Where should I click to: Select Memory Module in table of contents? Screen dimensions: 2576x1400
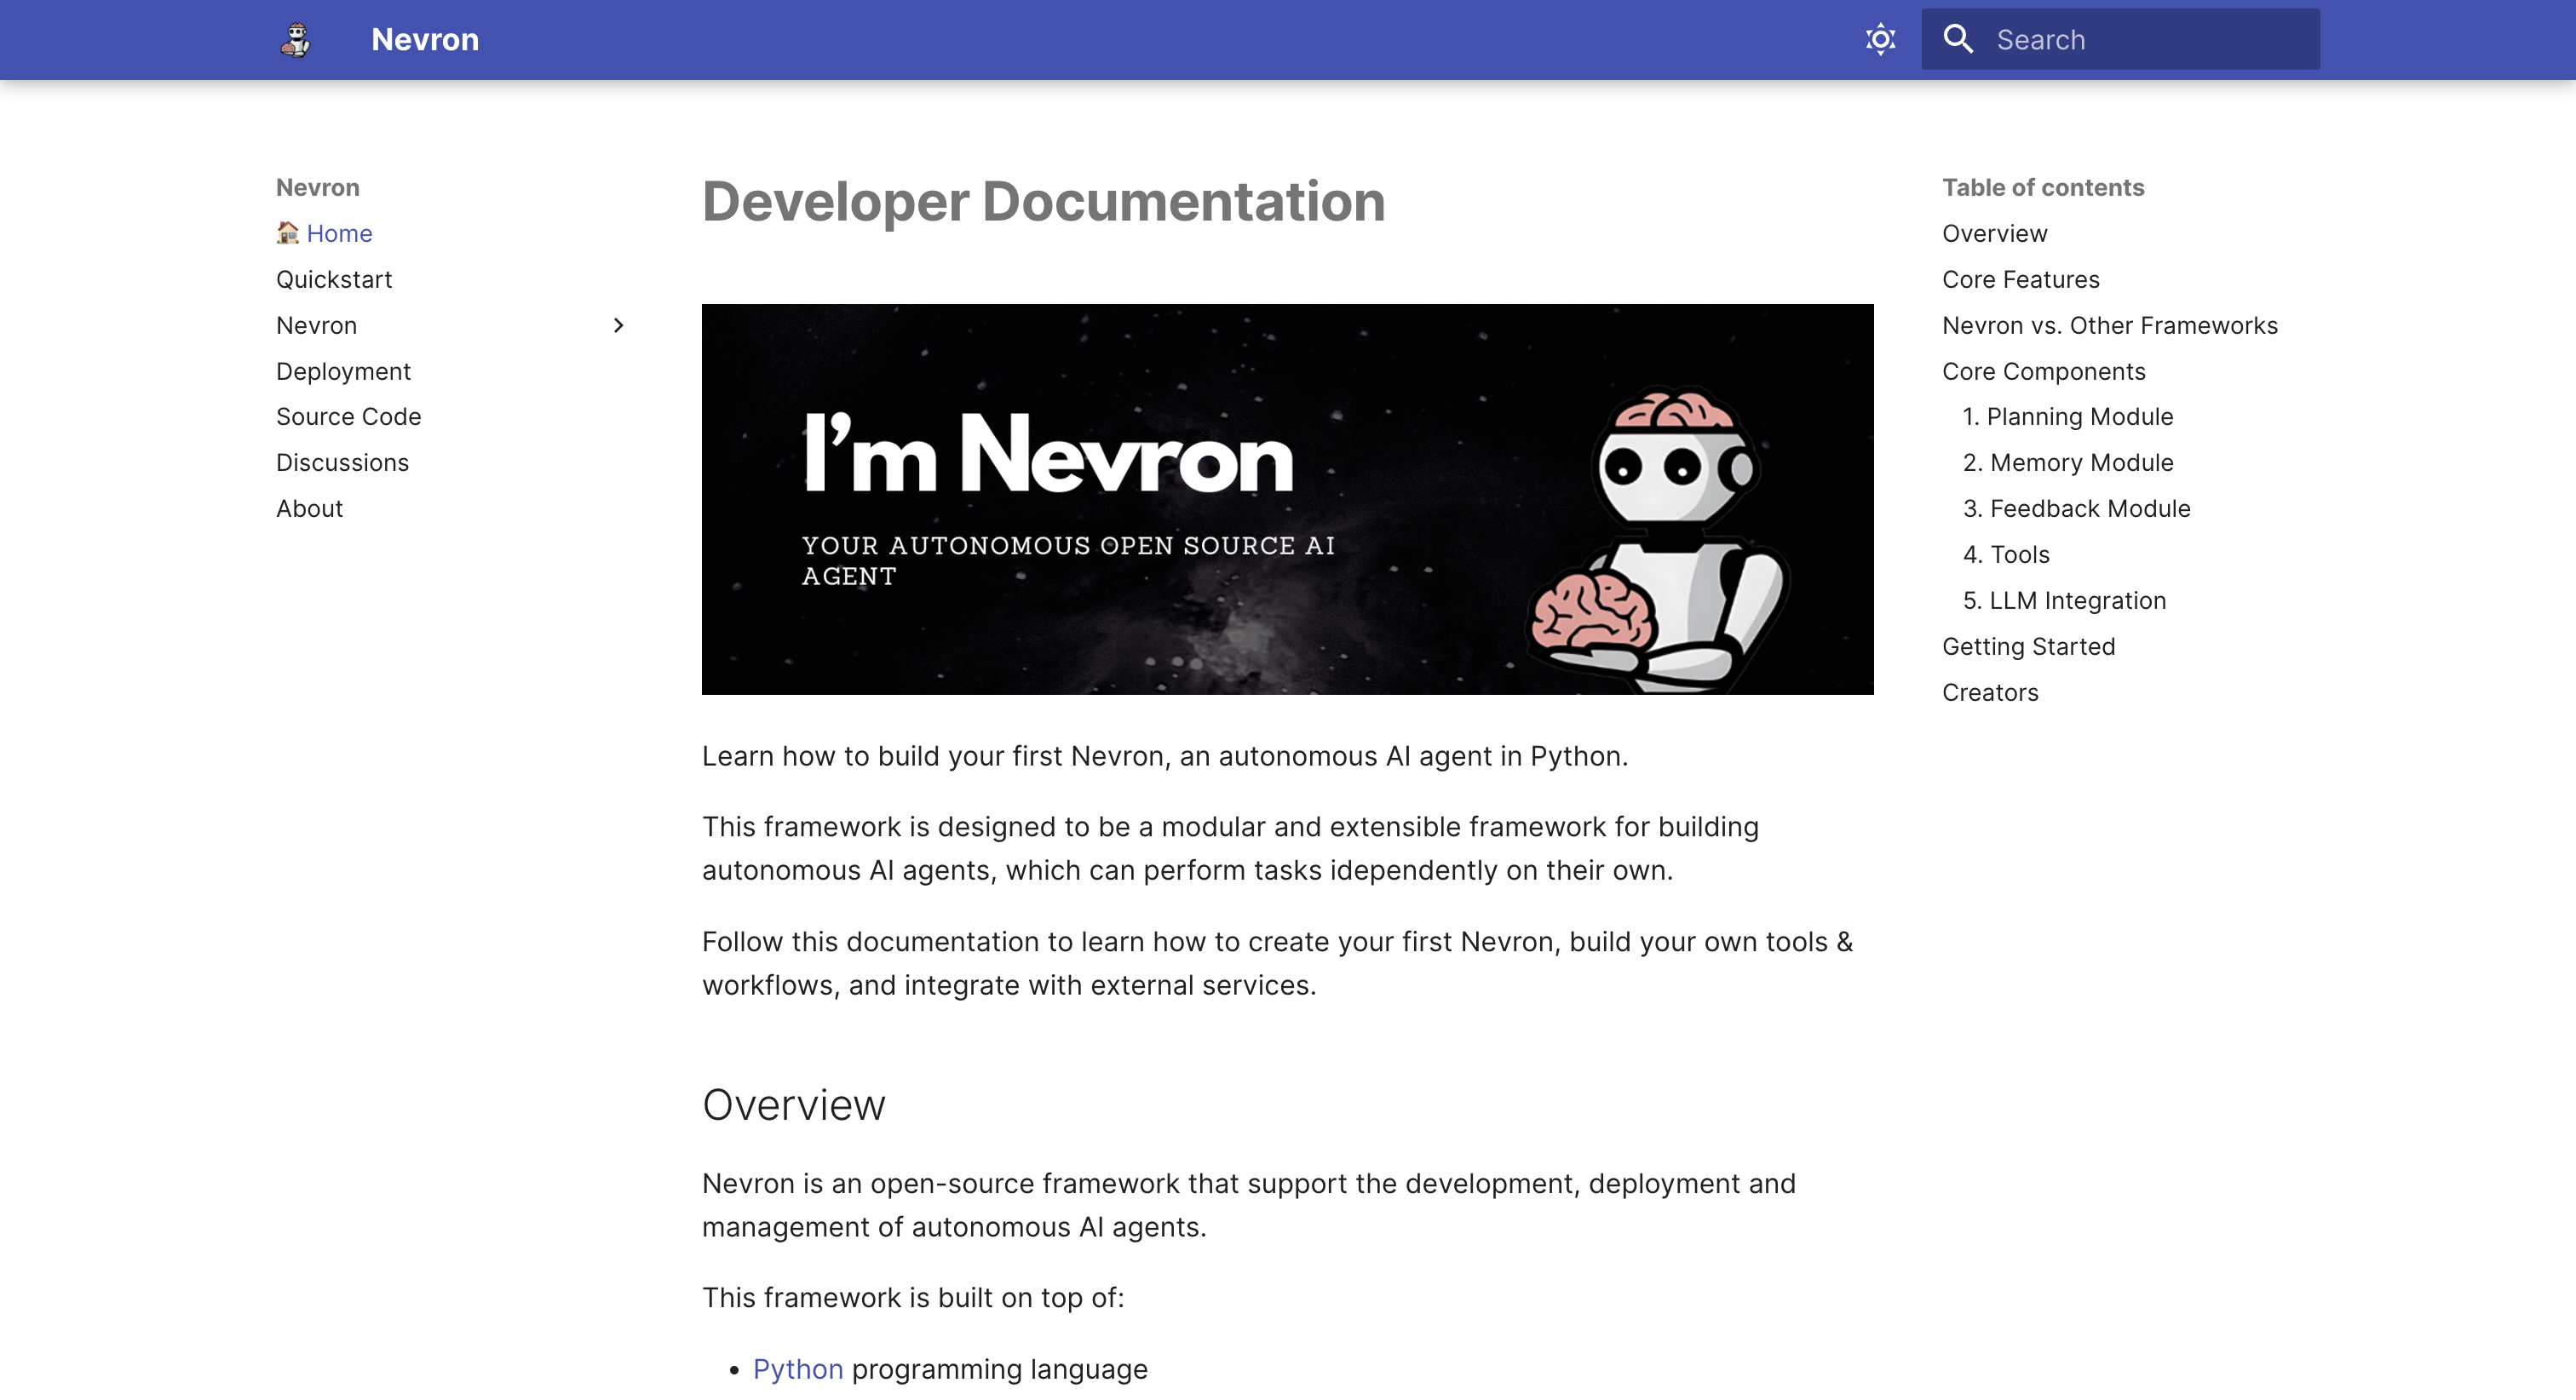coord(2067,463)
